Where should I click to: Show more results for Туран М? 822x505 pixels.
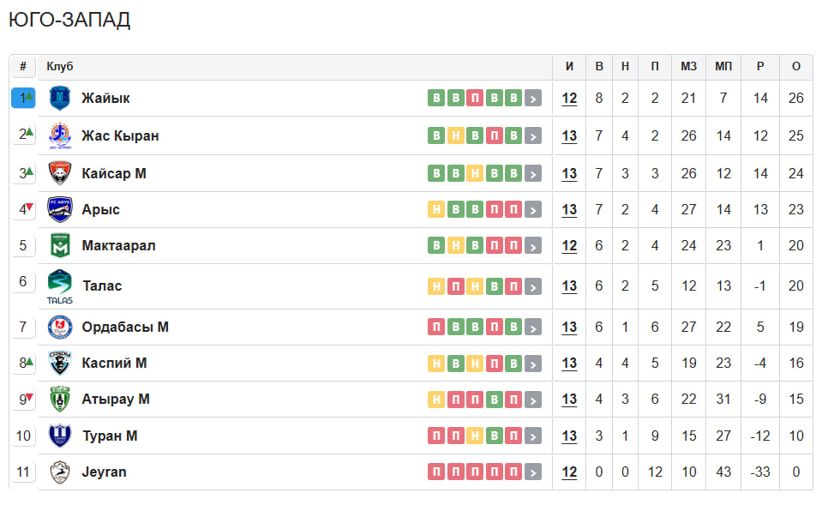tap(532, 436)
